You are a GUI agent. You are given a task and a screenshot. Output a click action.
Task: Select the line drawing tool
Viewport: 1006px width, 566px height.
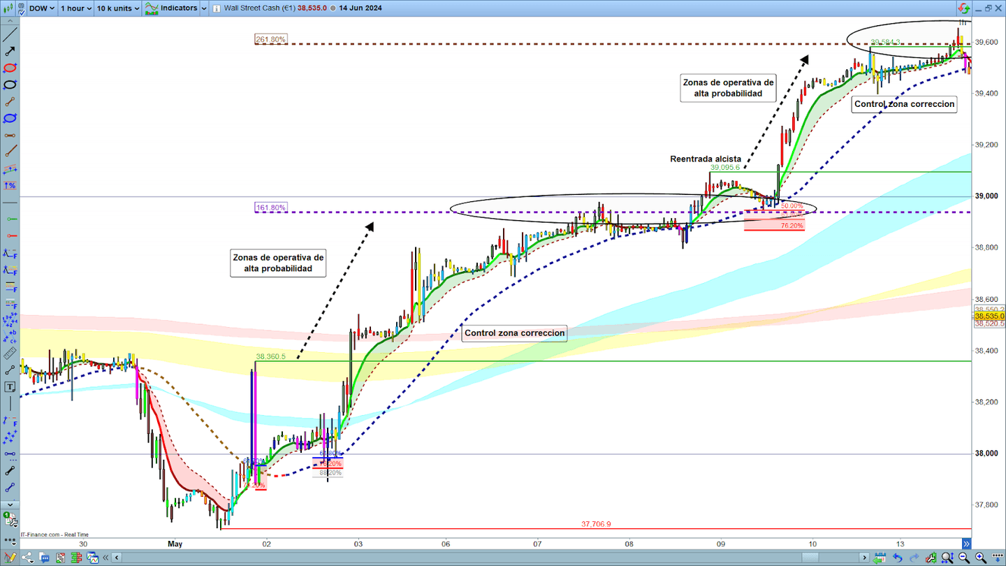(10, 34)
